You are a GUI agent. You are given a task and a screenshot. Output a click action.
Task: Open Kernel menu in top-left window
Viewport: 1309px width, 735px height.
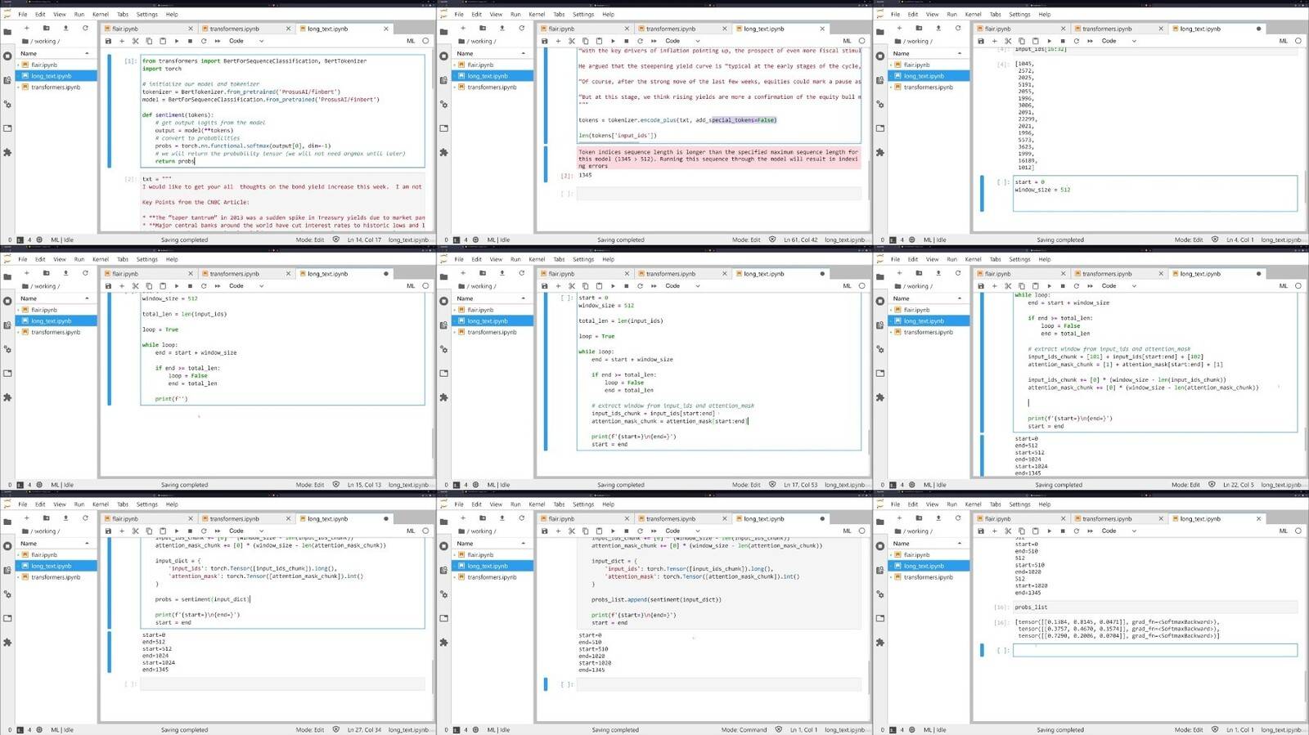point(100,14)
